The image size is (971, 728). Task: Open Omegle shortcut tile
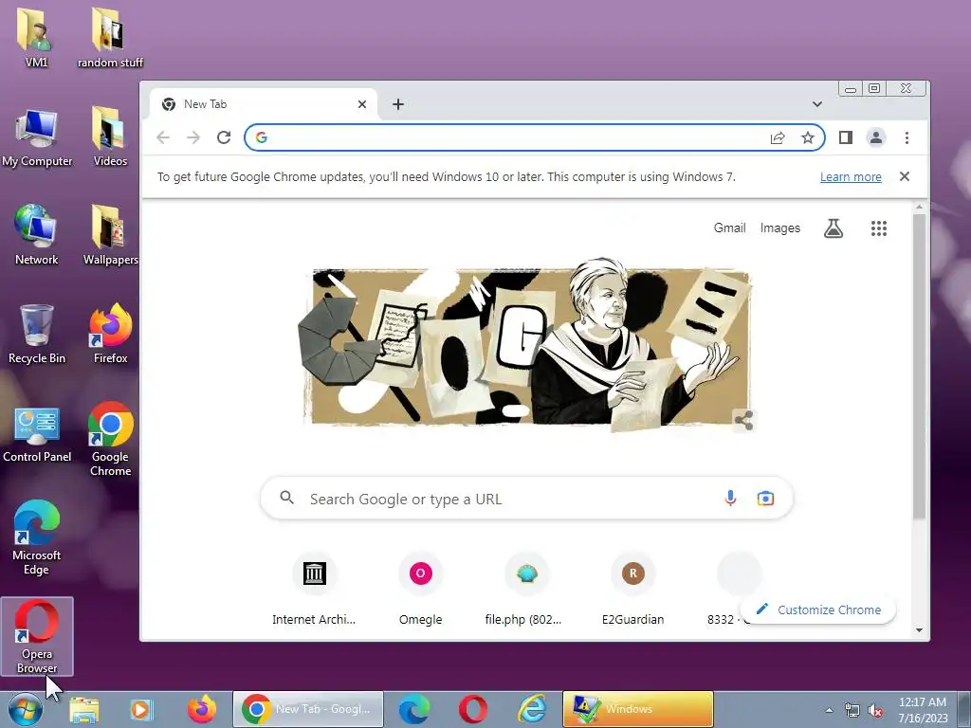(420, 590)
